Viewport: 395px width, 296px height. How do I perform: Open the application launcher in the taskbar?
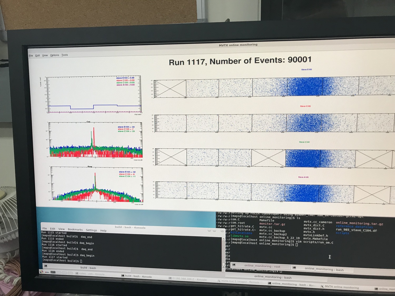tap(41, 272)
